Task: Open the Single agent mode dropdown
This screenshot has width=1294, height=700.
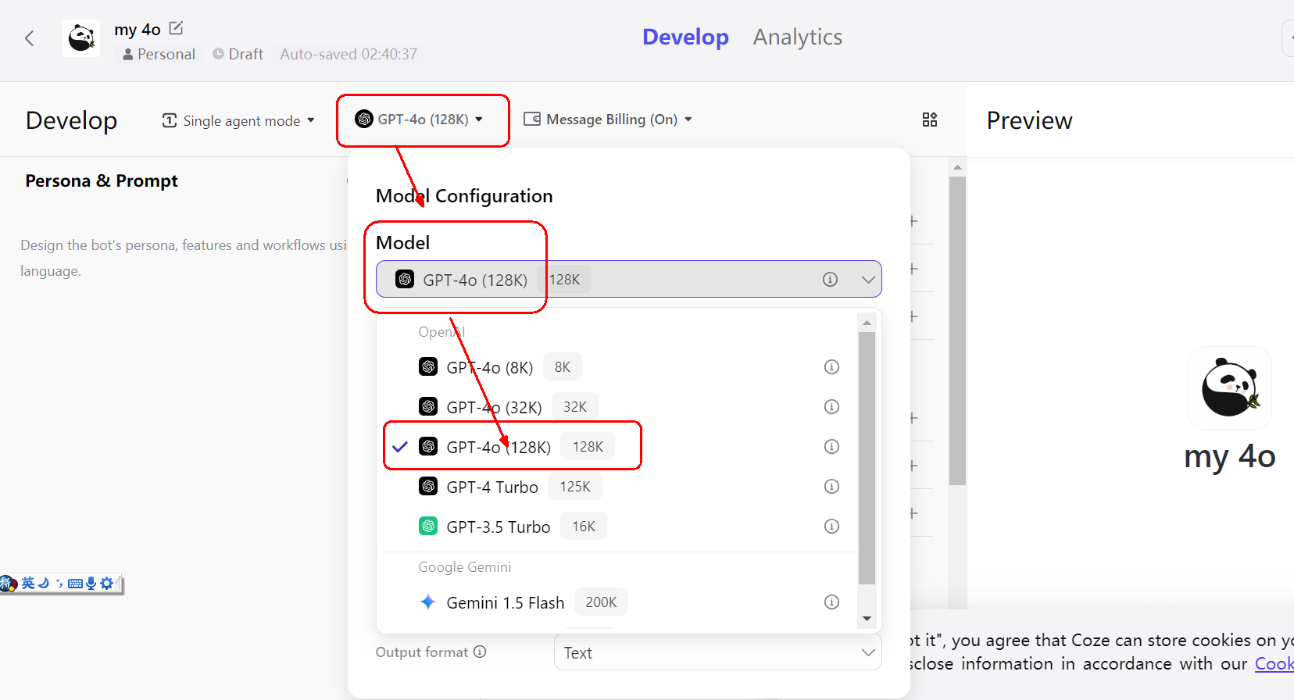Action: coord(238,120)
